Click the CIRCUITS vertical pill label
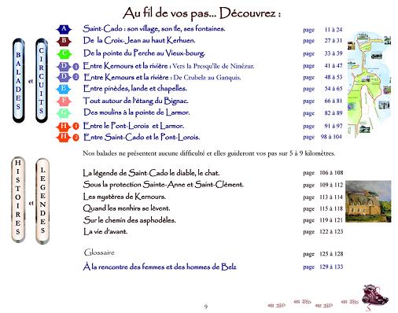The height and width of the screenshot is (313, 398). (x=42, y=80)
